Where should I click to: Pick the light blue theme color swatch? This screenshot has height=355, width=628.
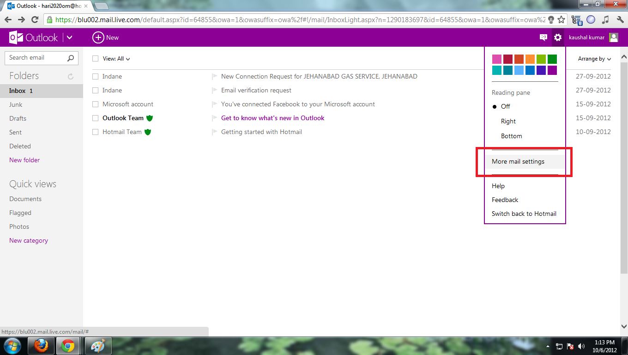[519, 70]
